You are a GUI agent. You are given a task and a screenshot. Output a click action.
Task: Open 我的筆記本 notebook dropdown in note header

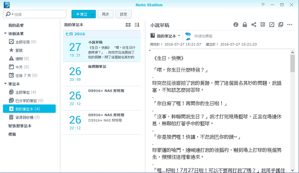(x=166, y=36)
